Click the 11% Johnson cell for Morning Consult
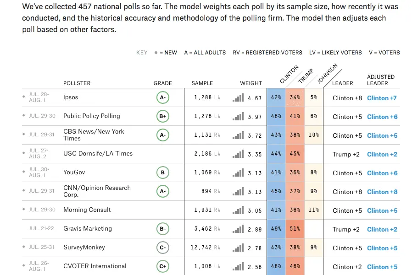The image size is (412, 275). point(313,210)
